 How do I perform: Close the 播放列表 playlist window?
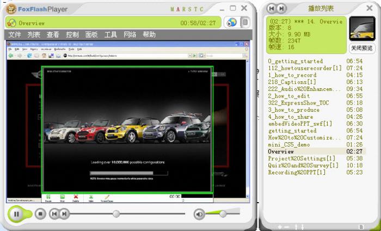[x=370, y=8]
